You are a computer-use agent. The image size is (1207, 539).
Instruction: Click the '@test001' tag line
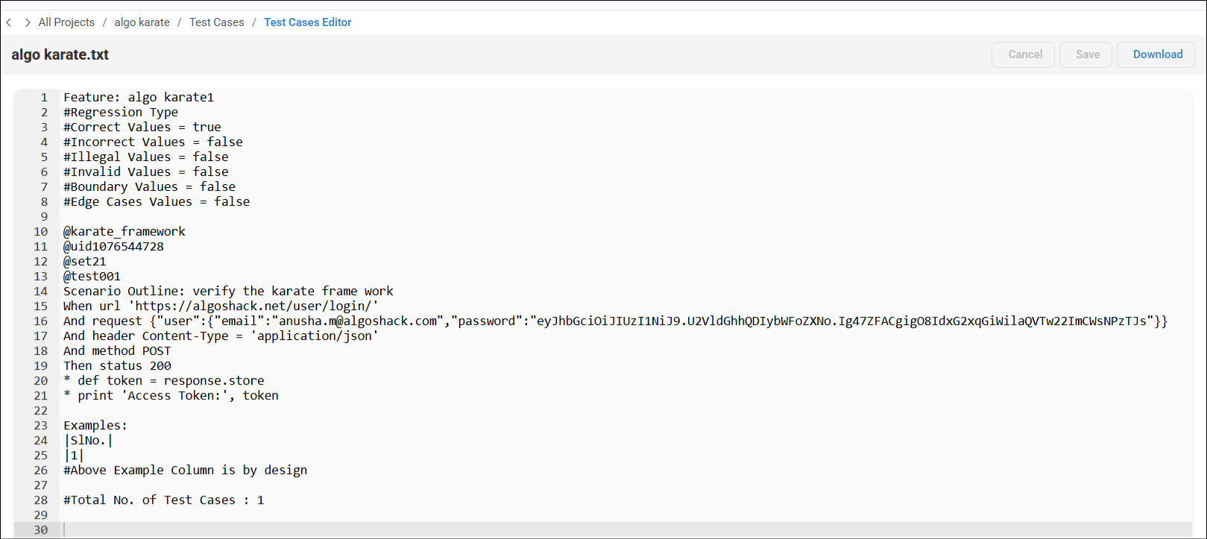click(x=92, y=276)
